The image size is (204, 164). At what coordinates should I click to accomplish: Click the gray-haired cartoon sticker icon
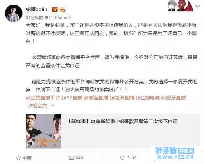(x=172, y=6)
